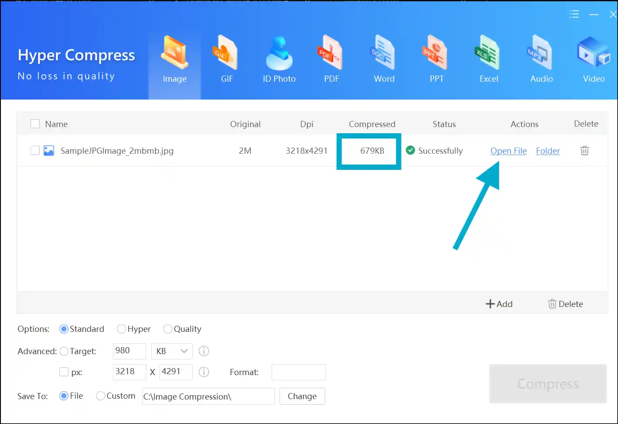Enable the Target size radio button

pos(64,351)
